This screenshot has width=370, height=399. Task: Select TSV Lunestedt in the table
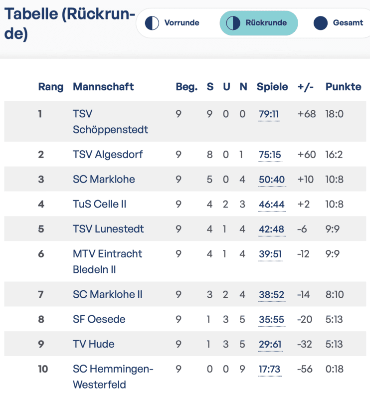(108, 229)
